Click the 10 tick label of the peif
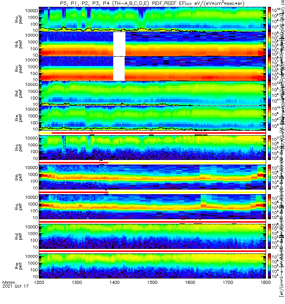 [x=35, y=277]
